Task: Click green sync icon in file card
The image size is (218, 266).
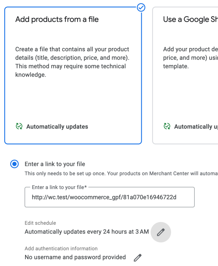Action: (x=19, y=126)
